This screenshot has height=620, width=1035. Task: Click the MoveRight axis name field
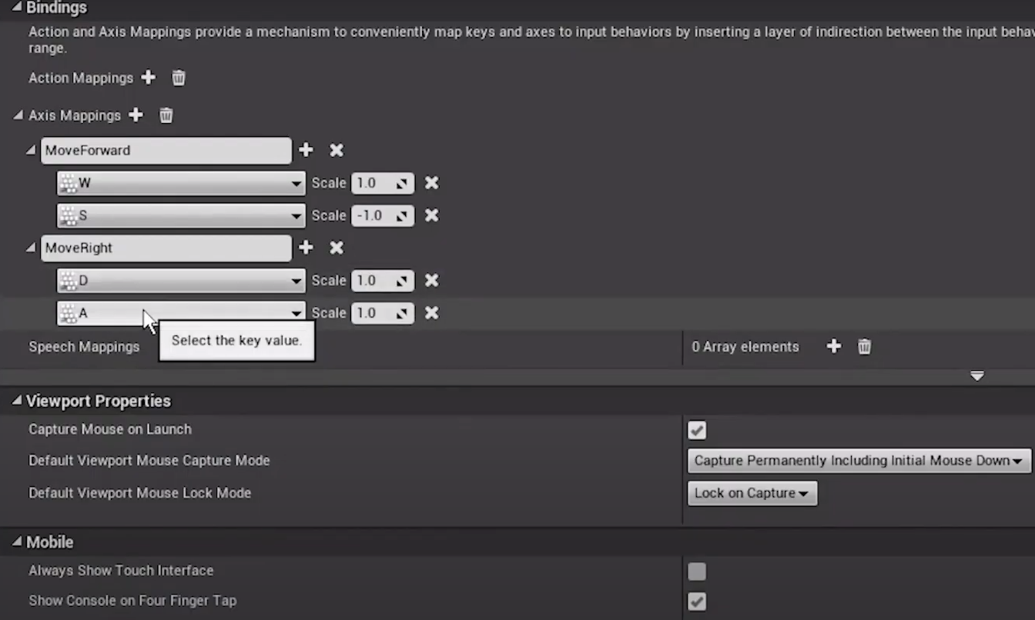pos(166,248)
